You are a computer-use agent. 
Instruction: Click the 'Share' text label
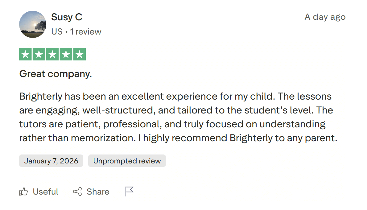pyautogui.click(x=98, y=191)
